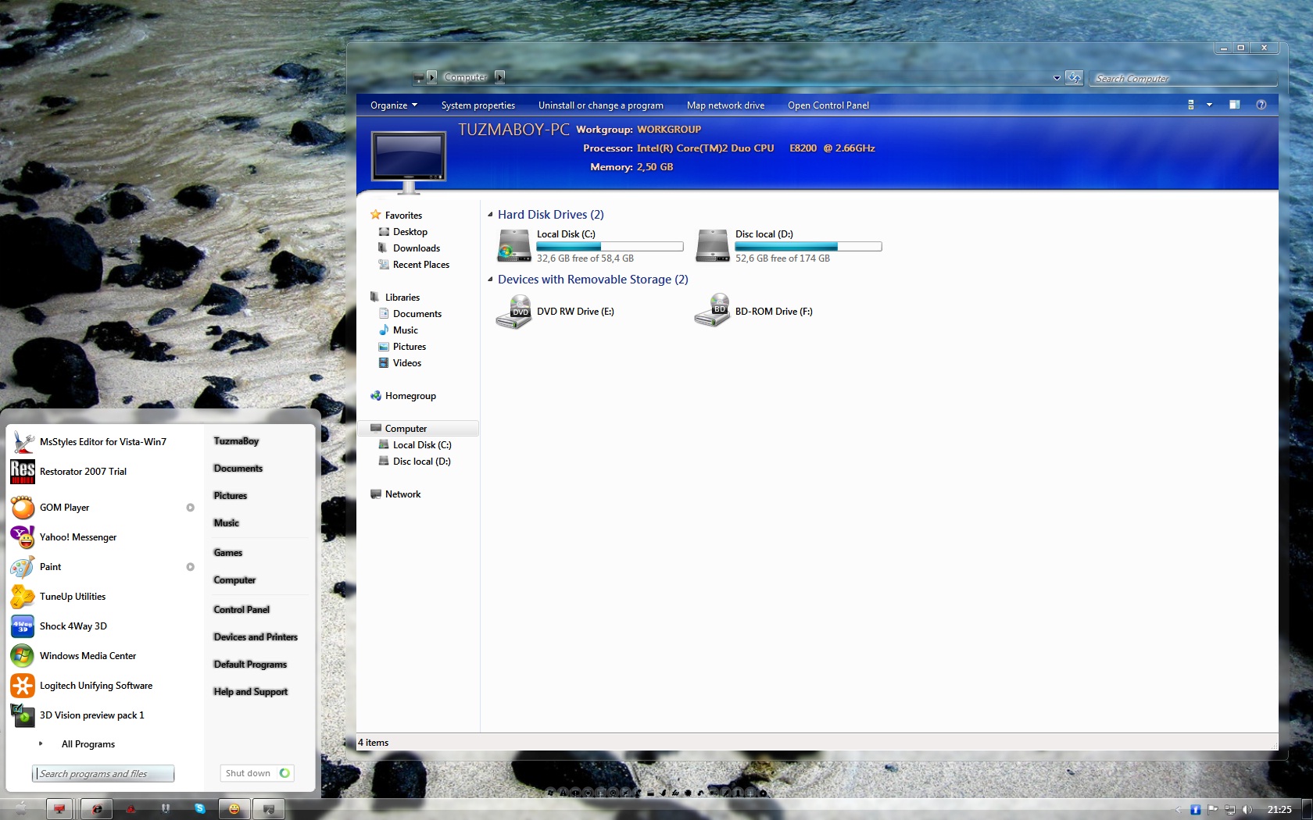Image resolution: width=1313 pixels, height=820 pixels.
Task: Click the Help question-mark icon in Explorer
Action: click(1261, 105)
